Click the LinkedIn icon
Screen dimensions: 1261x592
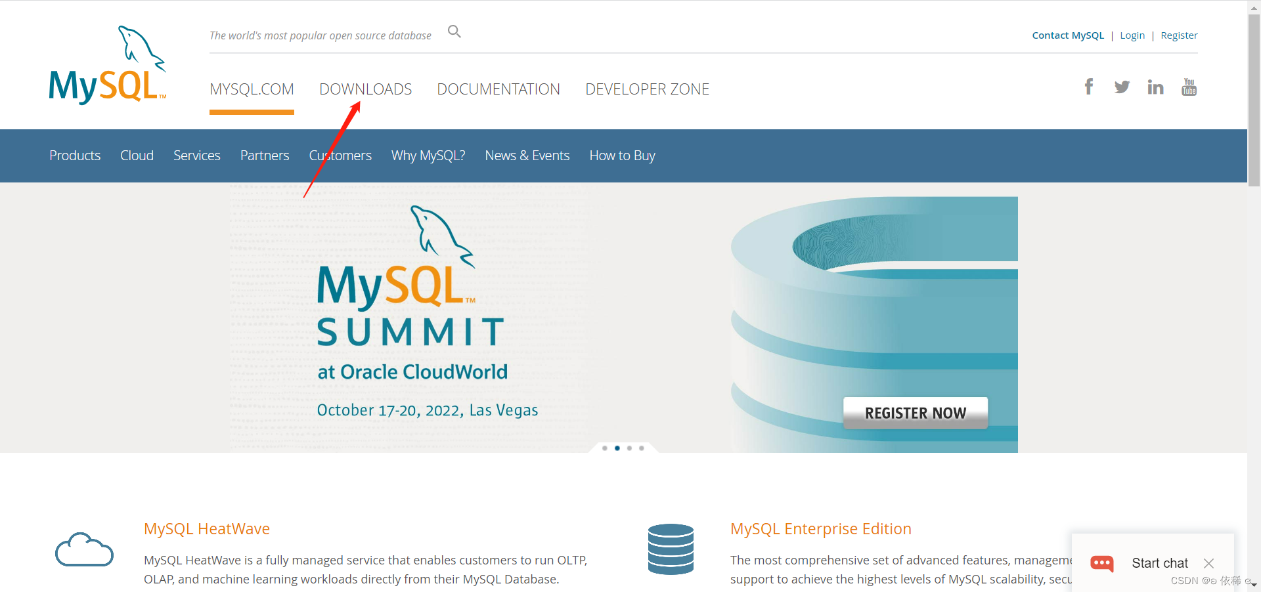pyautogui.click(x=1156, y=86)
